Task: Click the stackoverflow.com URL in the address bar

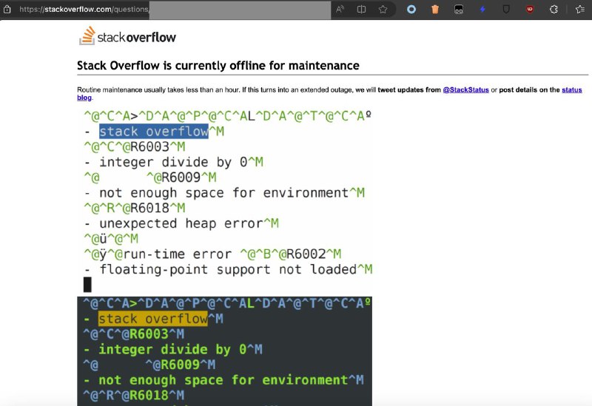Action: (84, 10)
